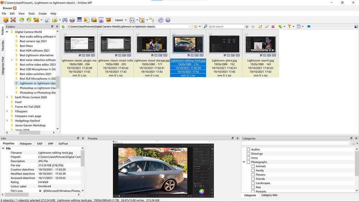
Task: Go back using the browser back arrow
Action: coord(246,26)
